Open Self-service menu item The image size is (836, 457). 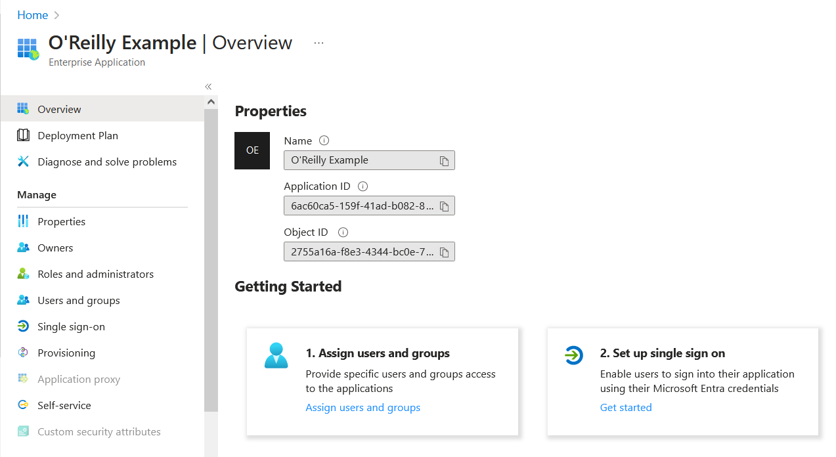102,405
